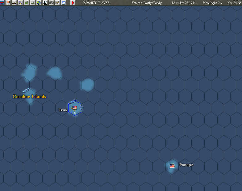
Task: Click the crosshair targeting icon
Action: 45,2
